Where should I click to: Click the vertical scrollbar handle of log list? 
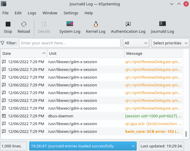(186, 134)
